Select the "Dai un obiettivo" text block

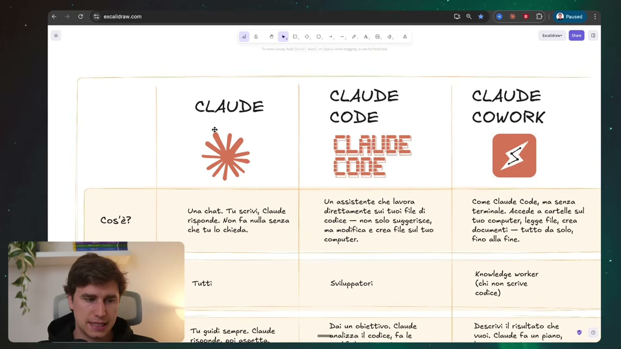[373, 333]
